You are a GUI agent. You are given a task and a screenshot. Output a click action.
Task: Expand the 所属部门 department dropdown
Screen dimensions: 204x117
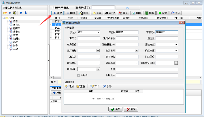(98, 69)
